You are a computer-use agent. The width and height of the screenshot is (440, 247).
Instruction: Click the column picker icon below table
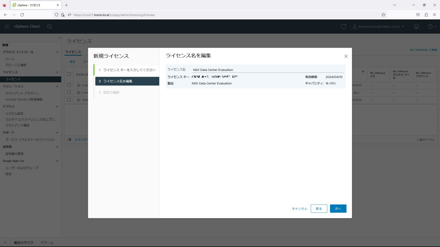(69, 140)
